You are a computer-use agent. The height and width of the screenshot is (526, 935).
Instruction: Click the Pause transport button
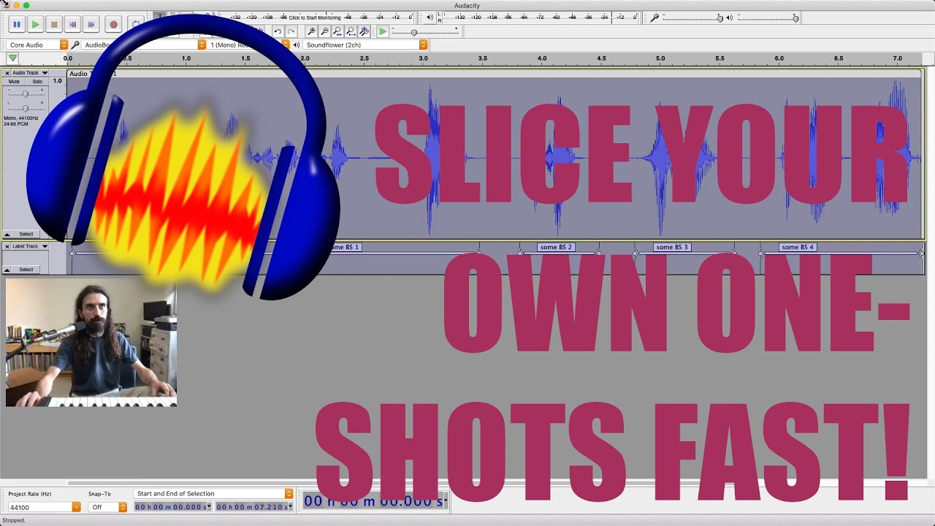[17, 24]
